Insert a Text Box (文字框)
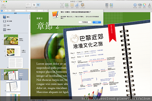 click(x=62, y=5)
